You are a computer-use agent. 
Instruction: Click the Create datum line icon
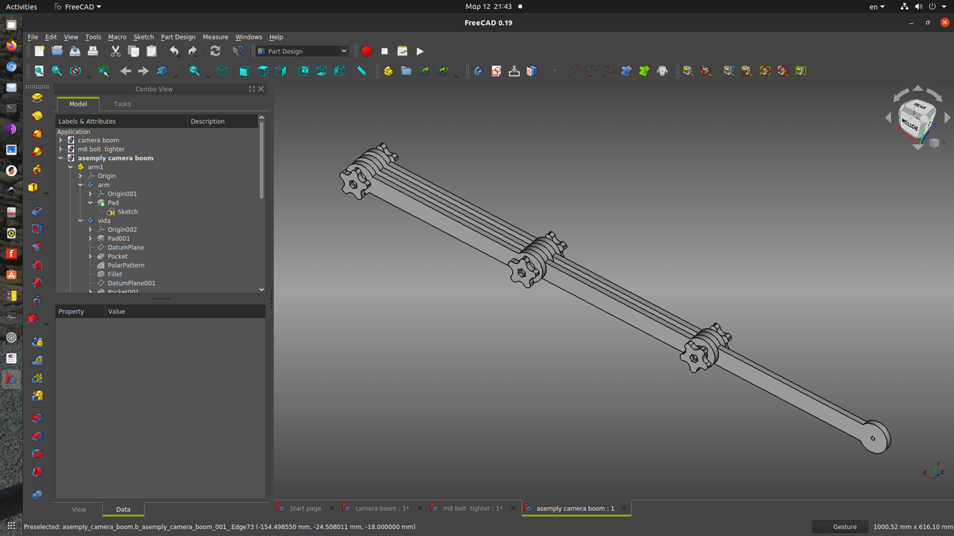coord(572,70)
